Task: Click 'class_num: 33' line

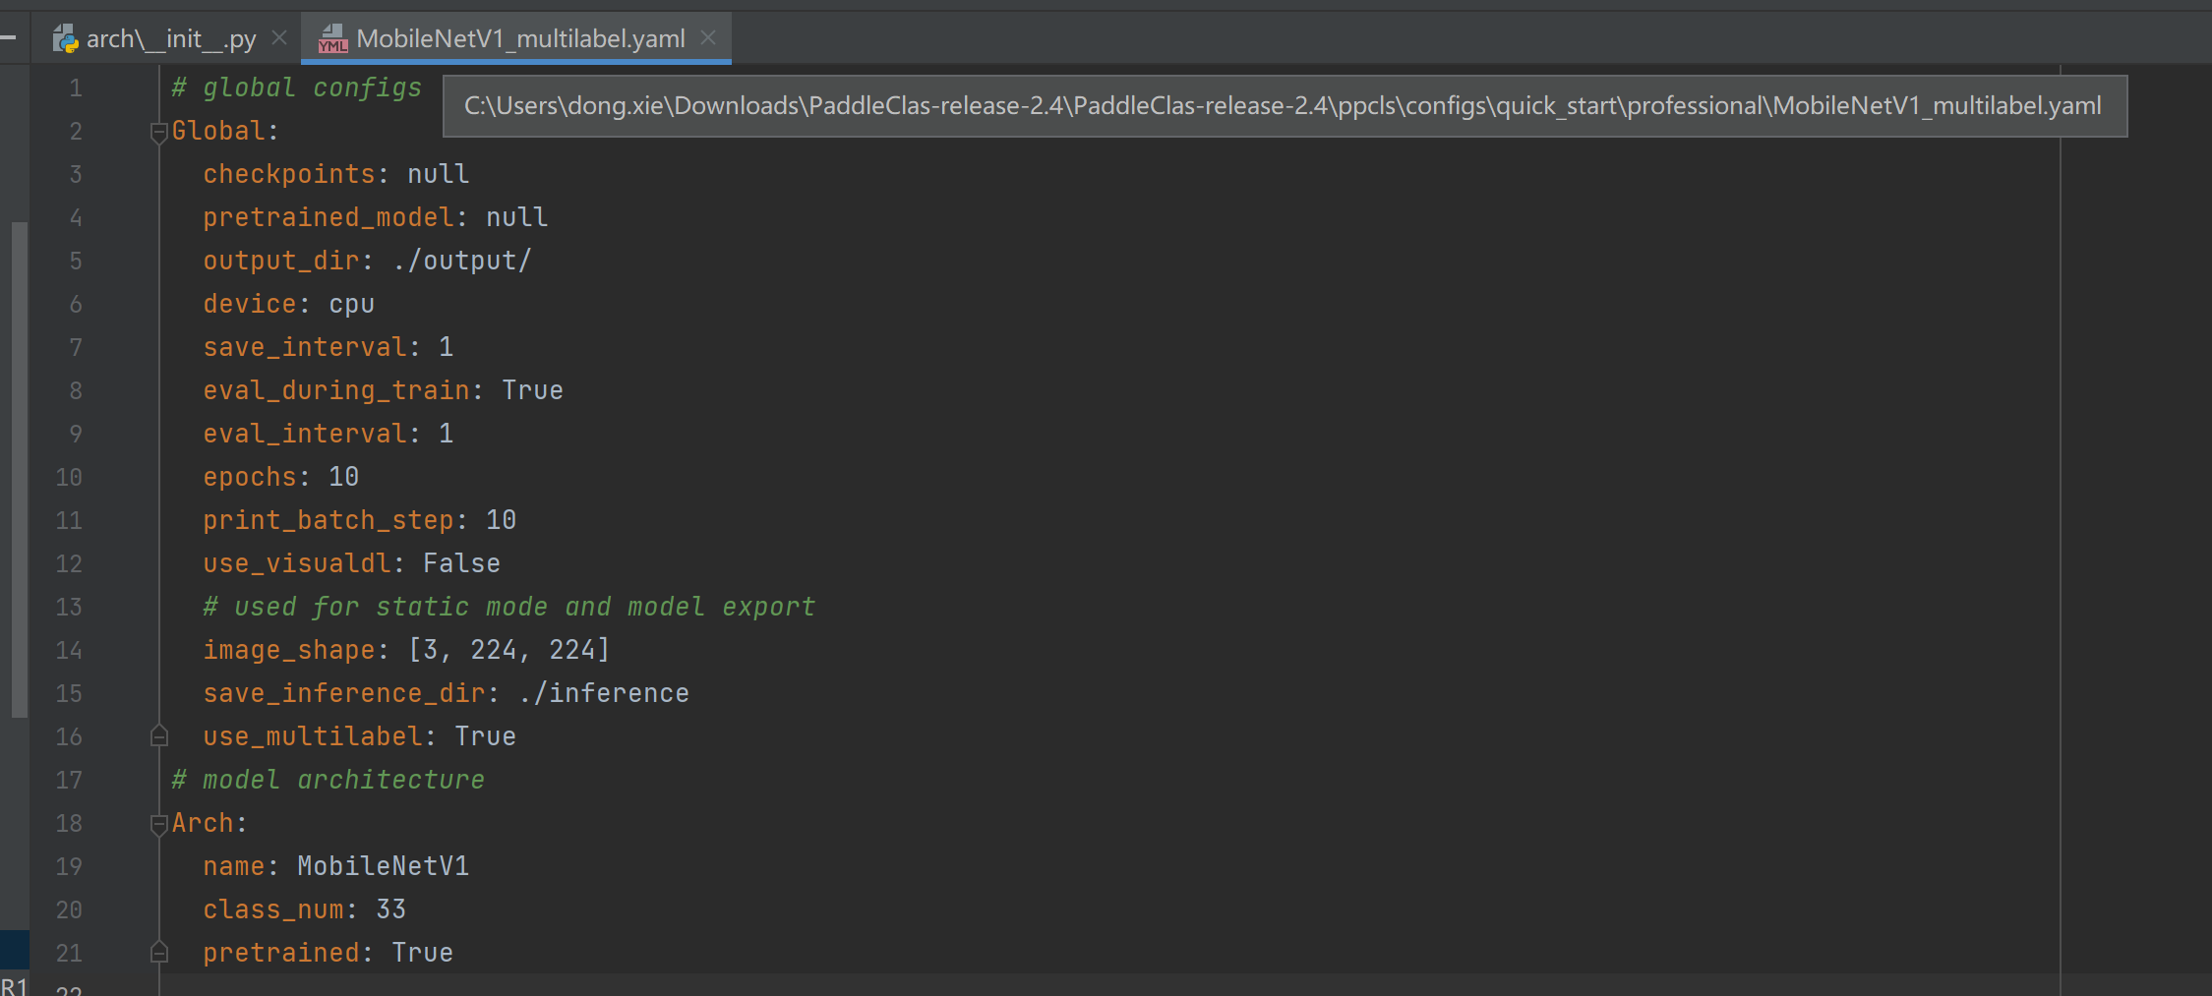Action: coord(305,909)
